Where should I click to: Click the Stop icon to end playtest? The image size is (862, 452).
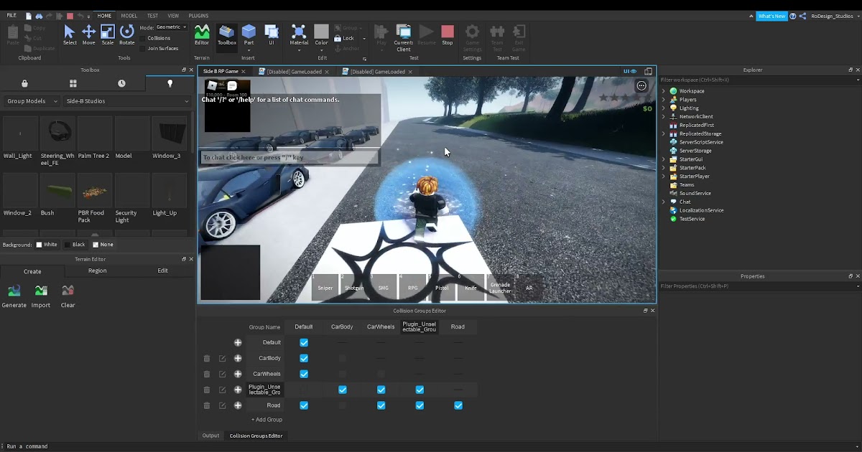(x=447, y=32)
